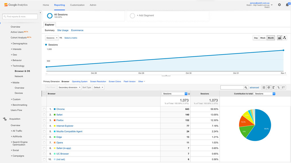Open the Secondary dimension dropdown
291x163 pixels.
69,87
